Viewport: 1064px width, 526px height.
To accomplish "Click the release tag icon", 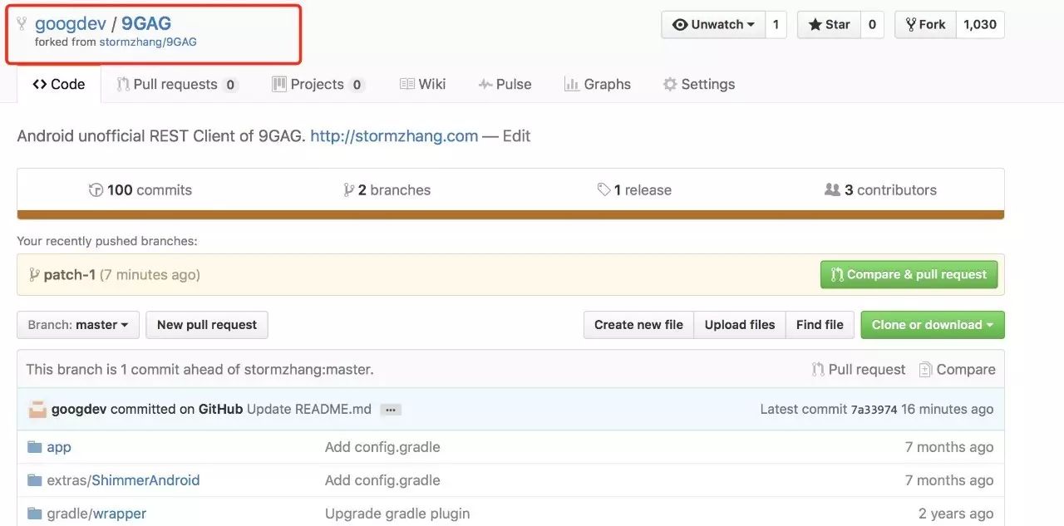I will 604,189.
